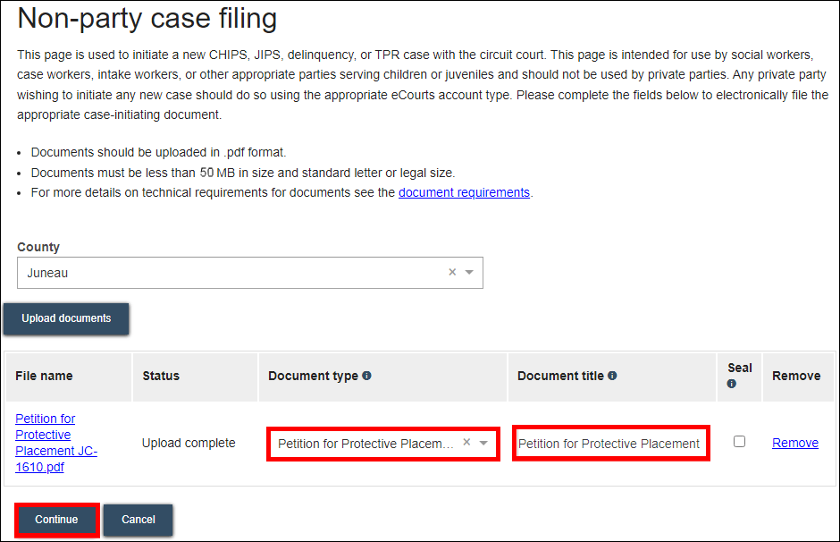Click the Document title info icon
Viewport: 840px width, 542px height.
pyautogui.click(x=612, y=375)
